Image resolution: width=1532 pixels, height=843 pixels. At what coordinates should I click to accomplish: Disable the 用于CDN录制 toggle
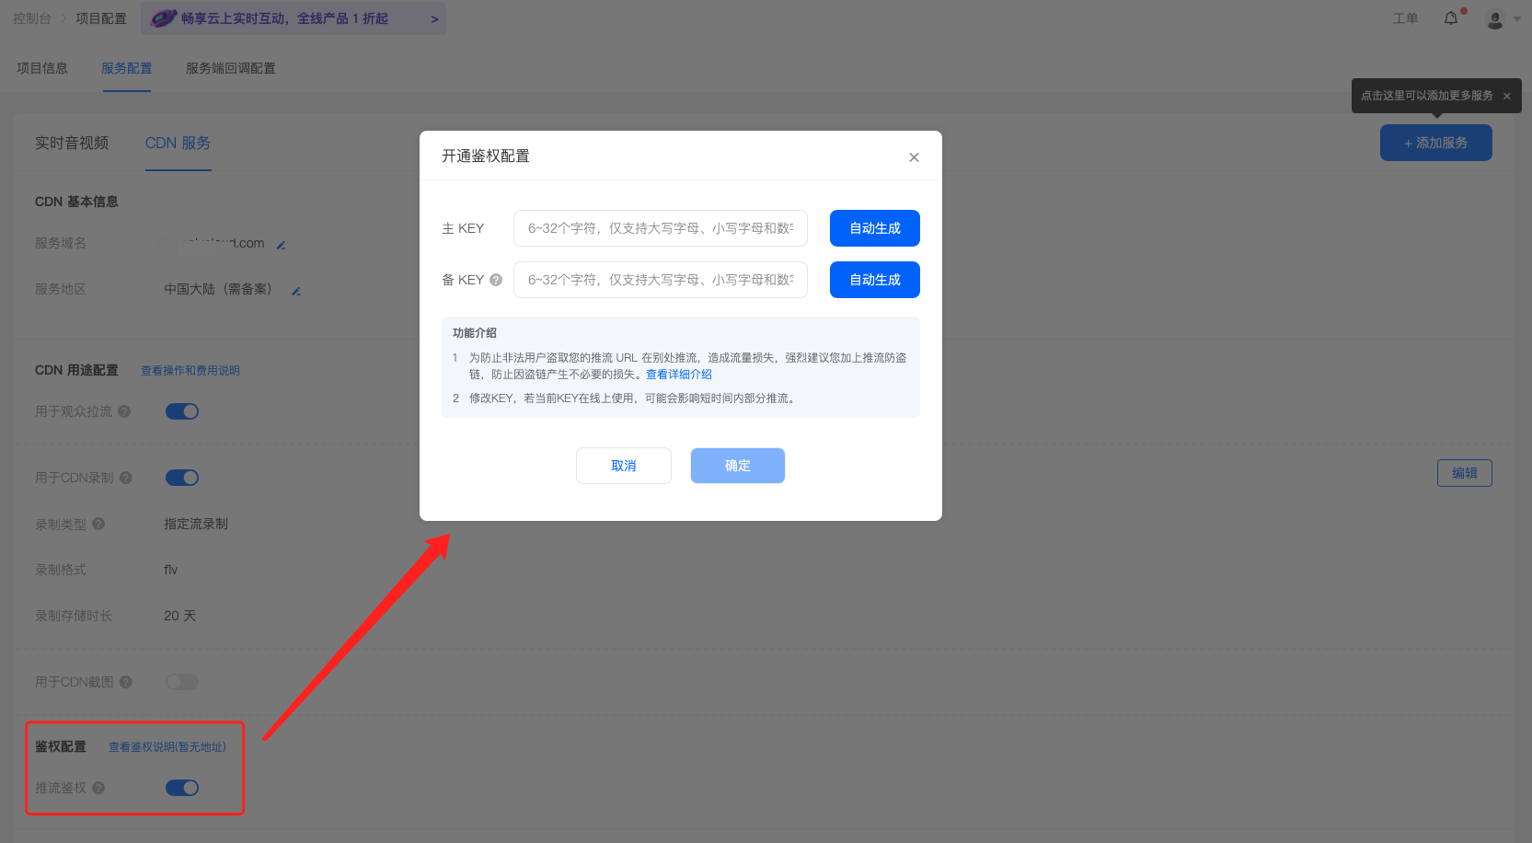181,477
